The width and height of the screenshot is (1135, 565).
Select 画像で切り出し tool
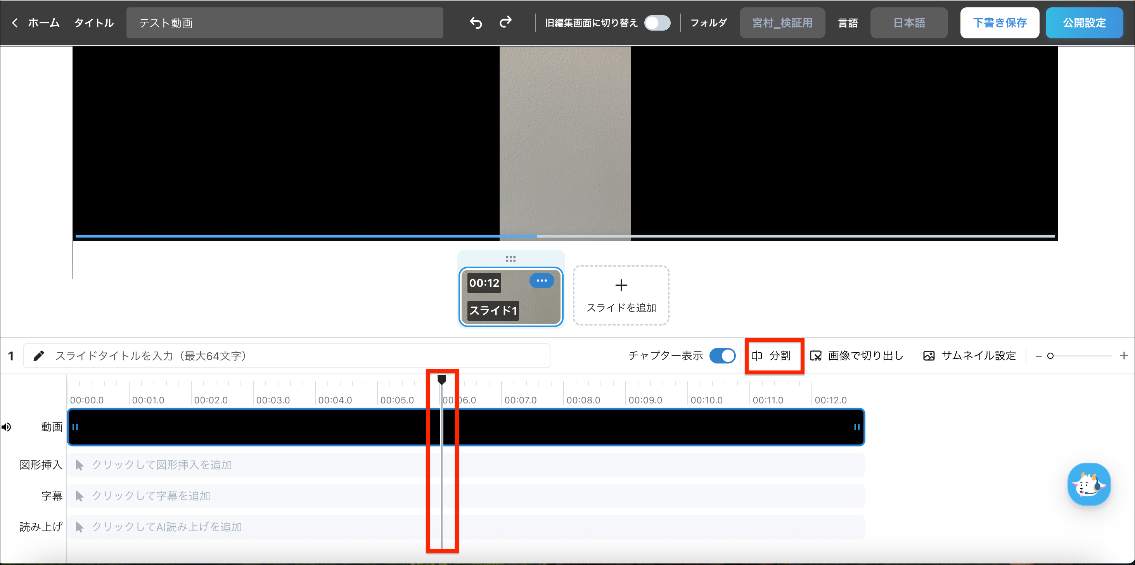[857, 355]
